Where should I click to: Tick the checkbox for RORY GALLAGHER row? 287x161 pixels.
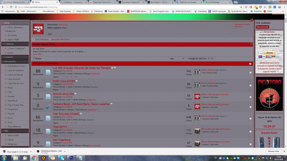pyautogui.click(x=250, y=85)
